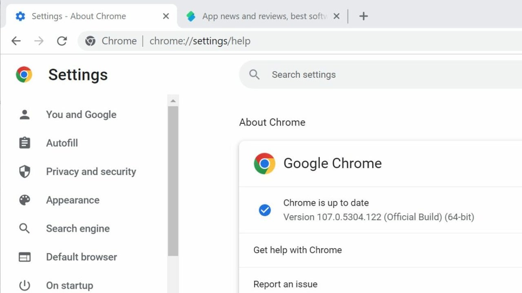
Task: Select the On startup power icon
Action: [24, 285]
